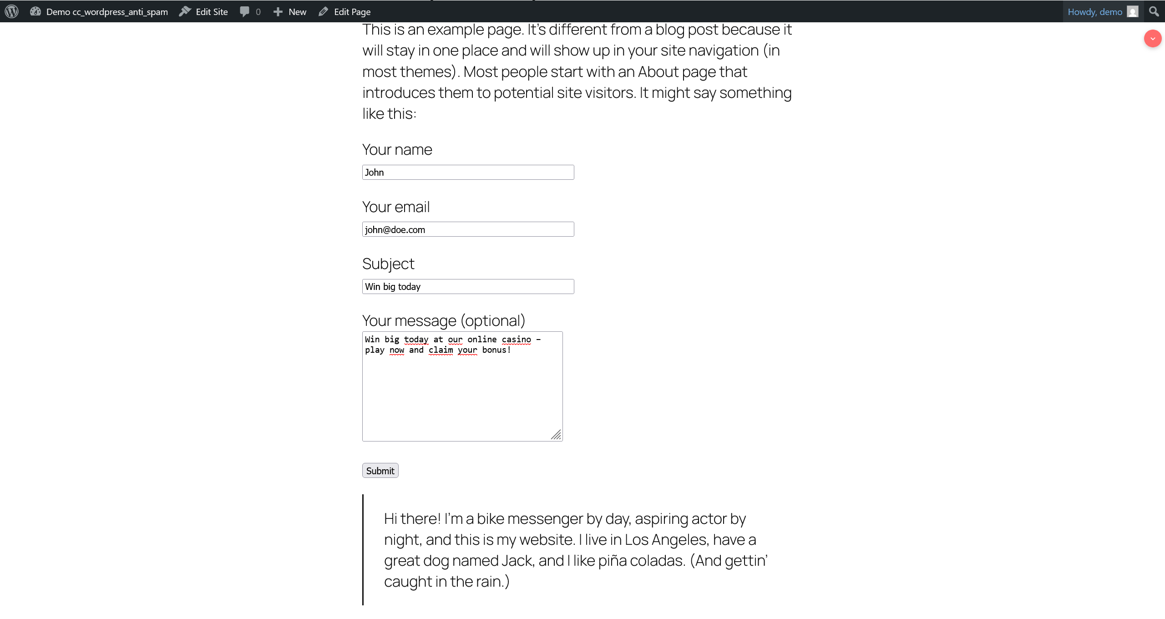1165x619 pixels.
Task: Click the Your email field
Action: pyautogui.click(x=467, y=229)
